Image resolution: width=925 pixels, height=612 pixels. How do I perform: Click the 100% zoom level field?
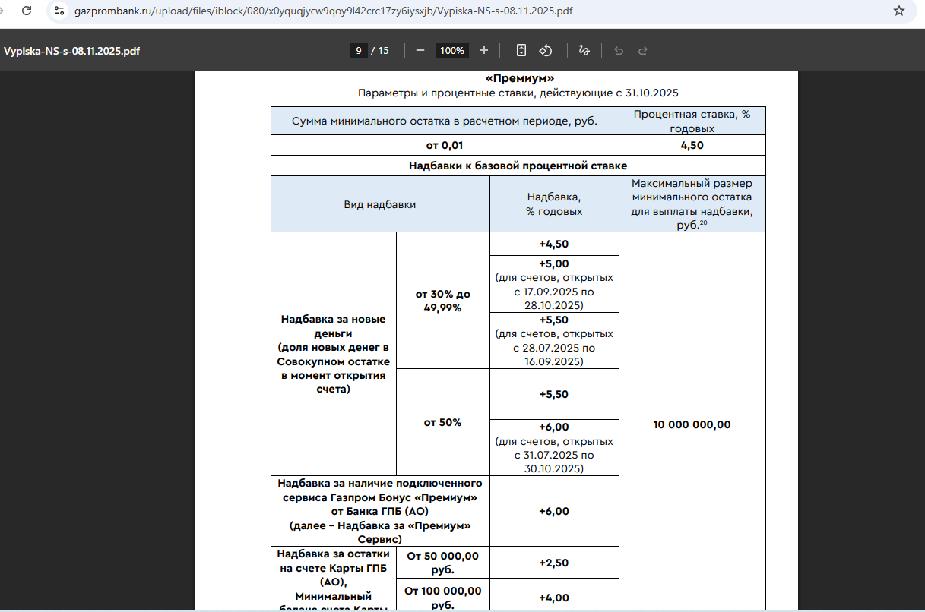[452, 51]
